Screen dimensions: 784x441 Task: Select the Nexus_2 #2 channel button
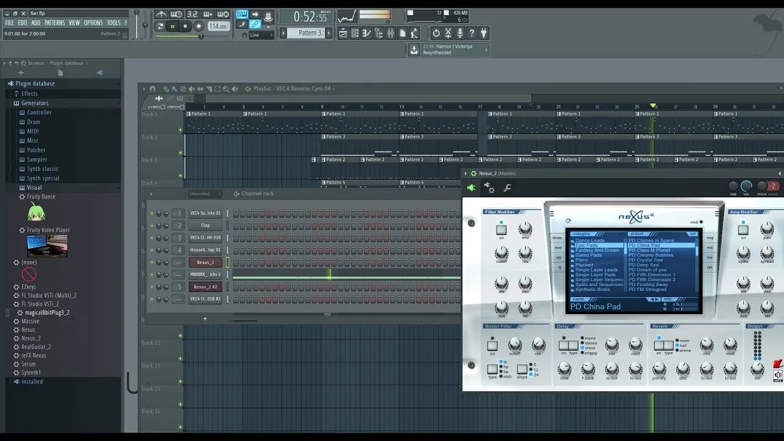click(x=205, y=287)
